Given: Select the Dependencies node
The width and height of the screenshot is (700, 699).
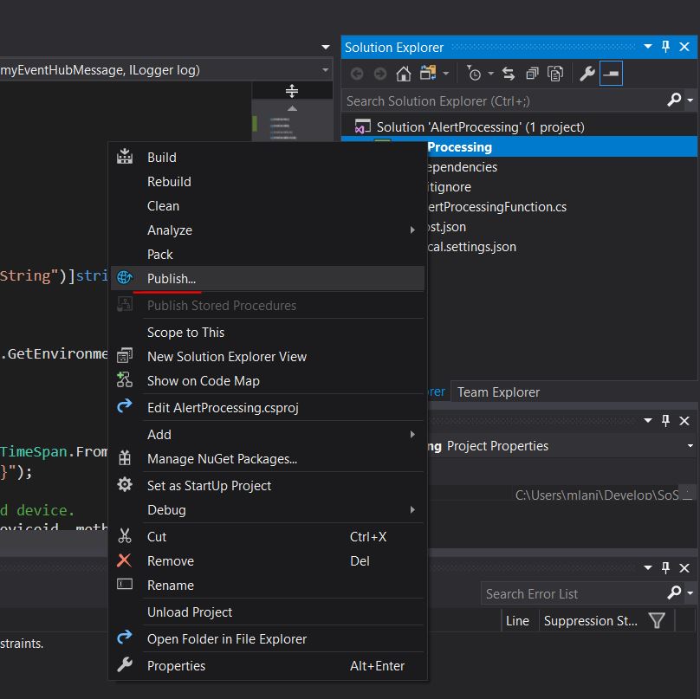Looking at the screenshot, I should pyautogui.click(x=462, y=167).
